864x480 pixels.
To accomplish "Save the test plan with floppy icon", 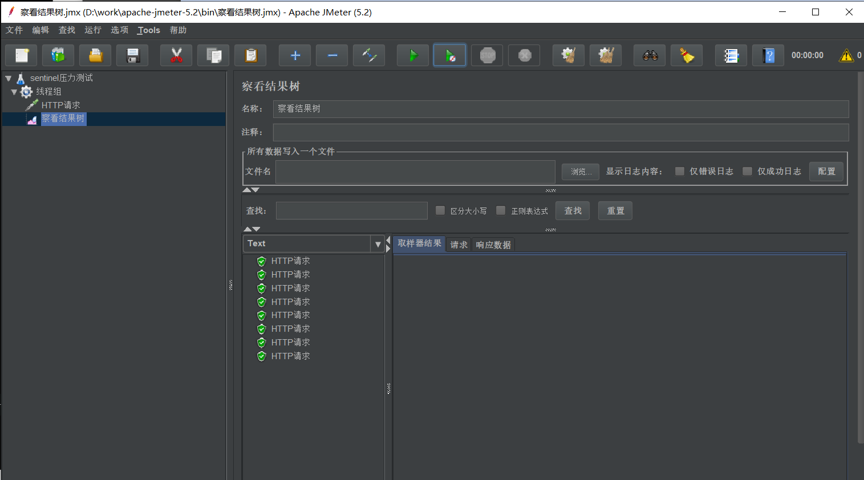I will [132, 55].
